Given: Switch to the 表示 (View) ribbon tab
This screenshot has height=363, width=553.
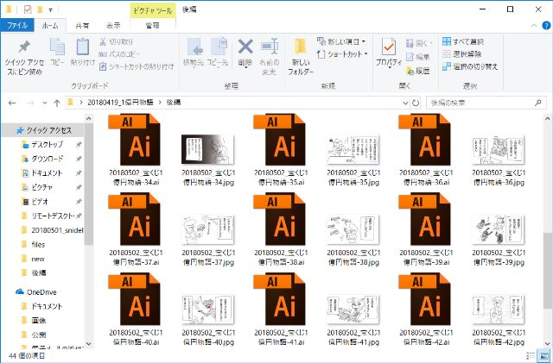Looking at the screenshot, I should point(112,26).
